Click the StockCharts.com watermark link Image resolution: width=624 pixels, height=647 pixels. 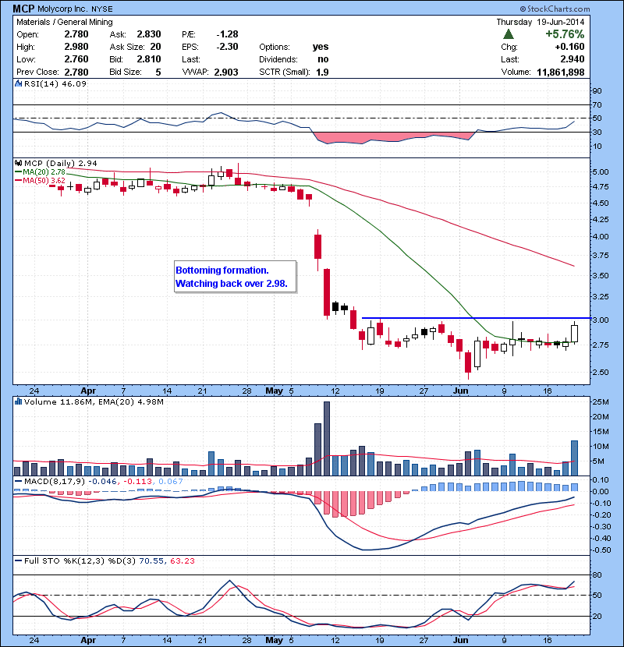click(x=555, y=9)
